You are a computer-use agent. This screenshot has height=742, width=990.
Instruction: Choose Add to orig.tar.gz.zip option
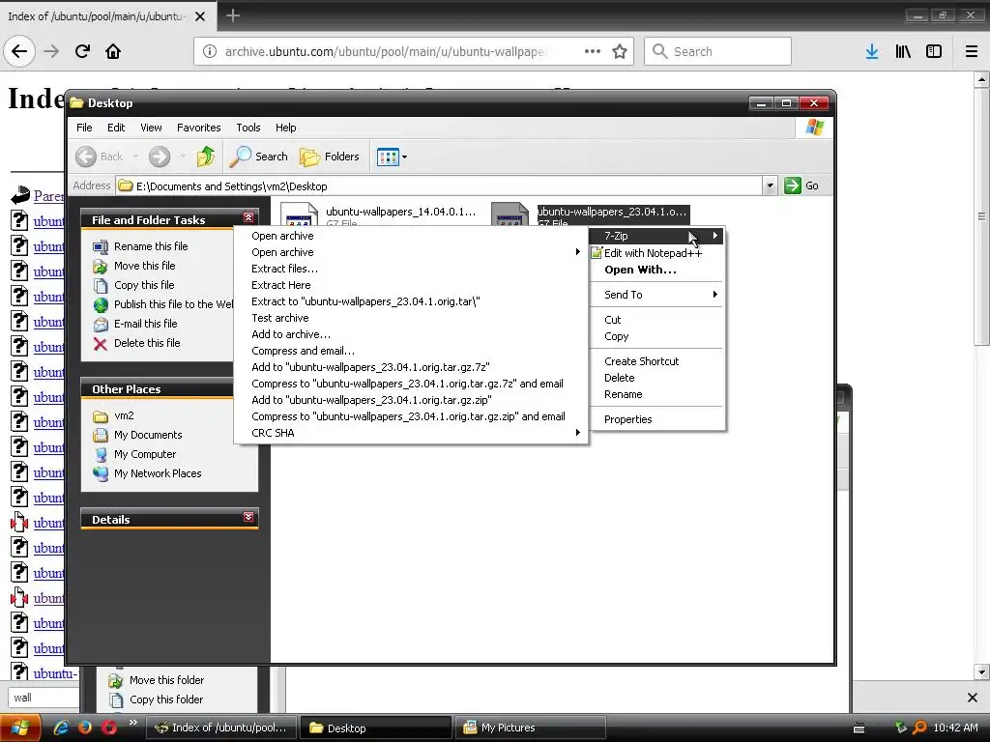(x=411, y=400)
